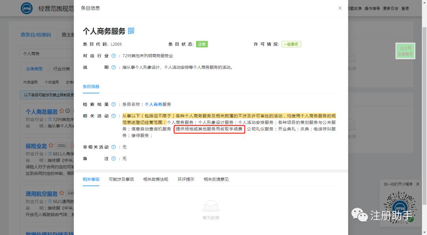The image size is (427, 235).
Task: Click the site logo at top left
Action: [26, 8]
